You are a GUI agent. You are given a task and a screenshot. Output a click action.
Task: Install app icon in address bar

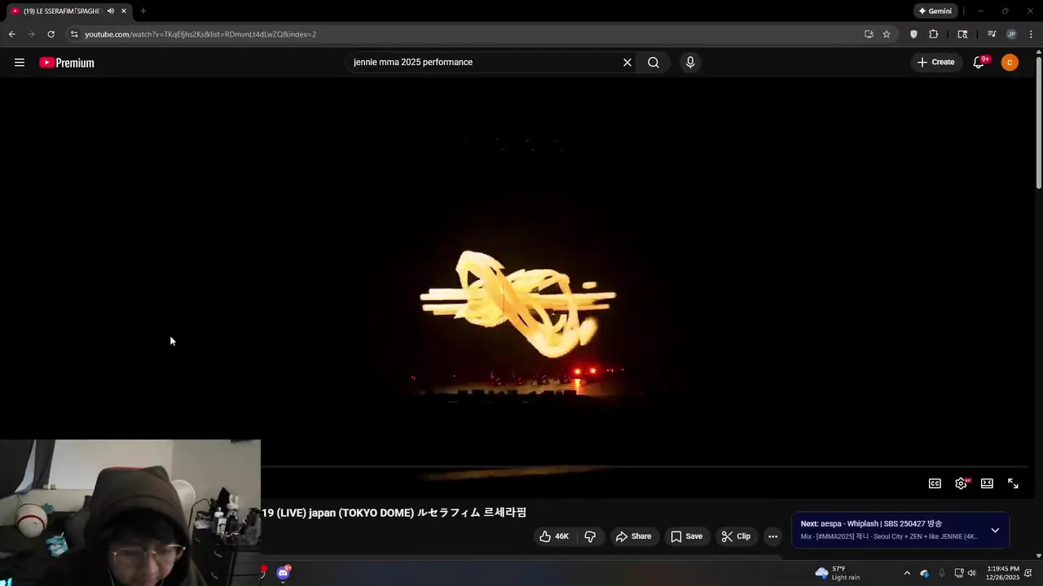(869, 34)
